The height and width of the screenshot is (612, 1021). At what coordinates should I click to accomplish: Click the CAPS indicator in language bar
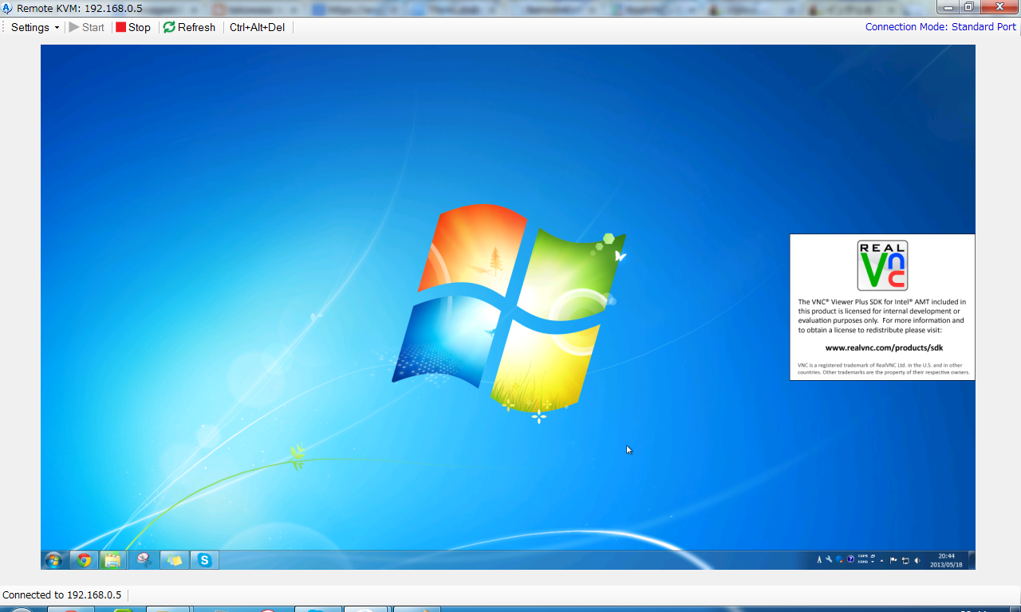[x=862, y=557]
